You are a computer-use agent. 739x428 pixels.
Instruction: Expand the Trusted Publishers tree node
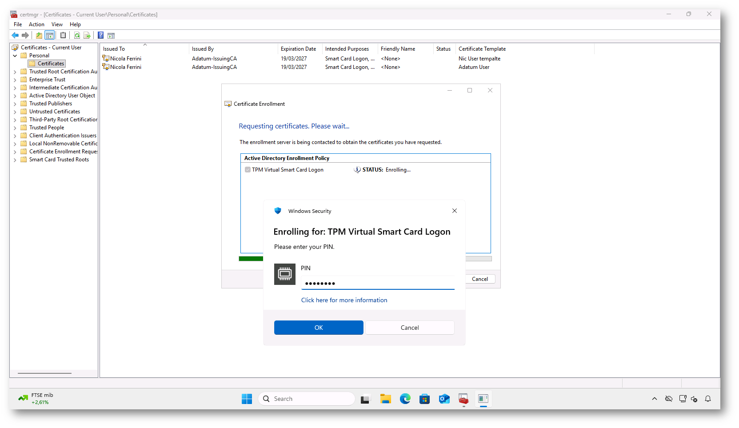point(15,104)
